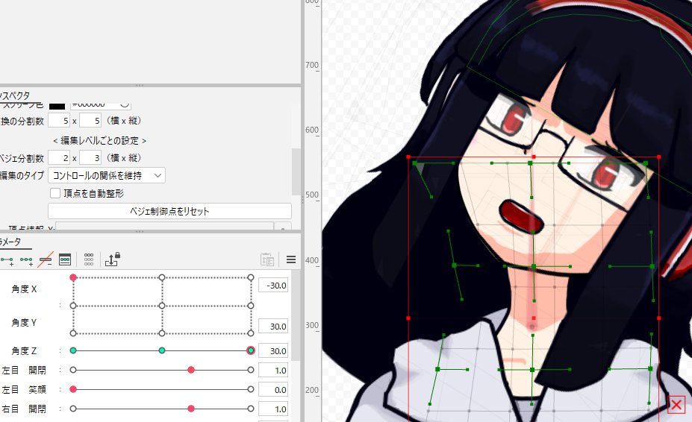
Task: Click the 変換の分割数 vertical field showing 5
Action: pyautogui.click(x=90, y=120)
